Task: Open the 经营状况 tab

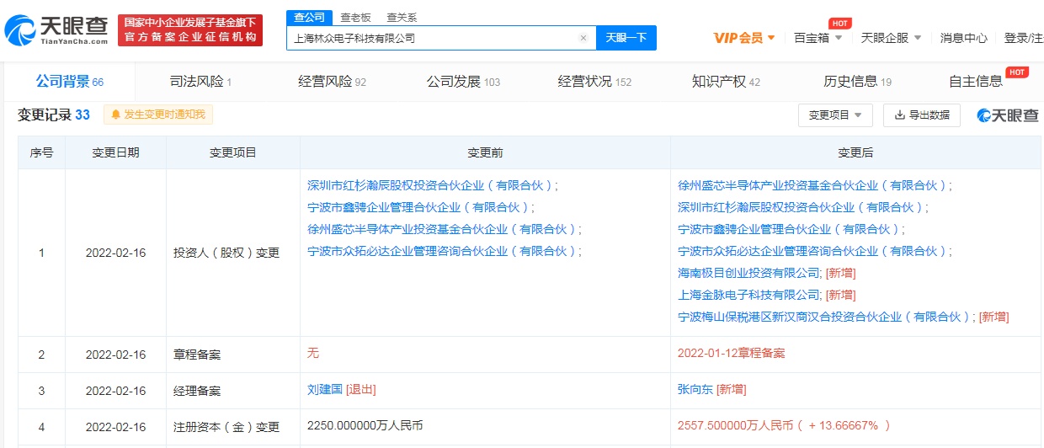Action: pyautogui.click(x=594, y=82)
